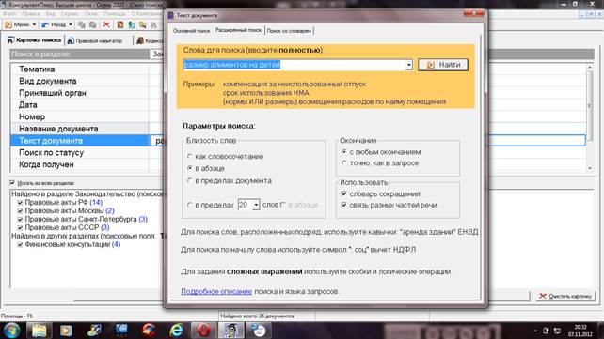
Task: Switch to Opera browser in taskbar
Action: [204, 331]
